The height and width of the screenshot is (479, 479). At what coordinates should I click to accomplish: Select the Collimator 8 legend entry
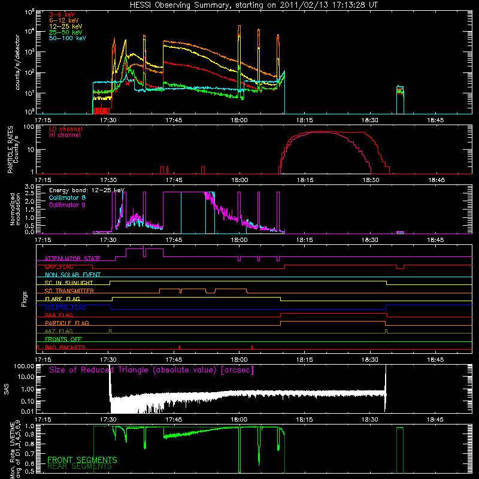(67, 198)
